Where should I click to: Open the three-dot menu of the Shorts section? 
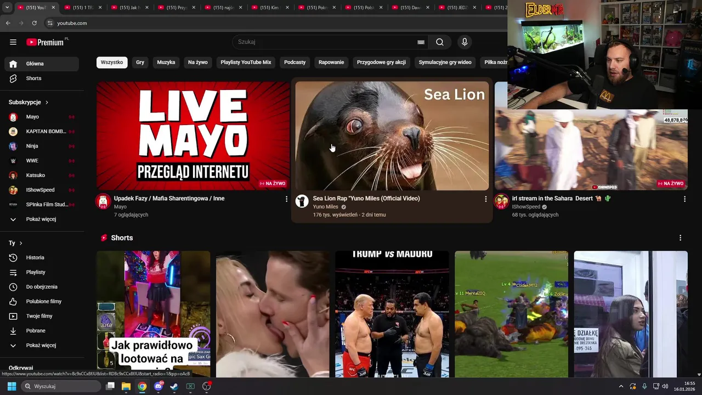point(680,238)
